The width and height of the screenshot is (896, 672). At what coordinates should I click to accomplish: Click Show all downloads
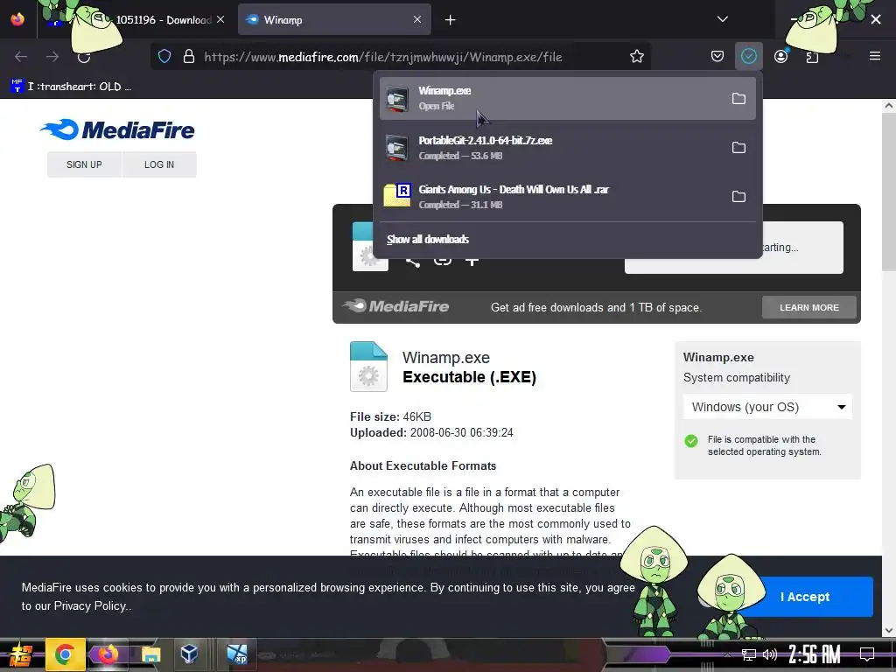[427, 240]
